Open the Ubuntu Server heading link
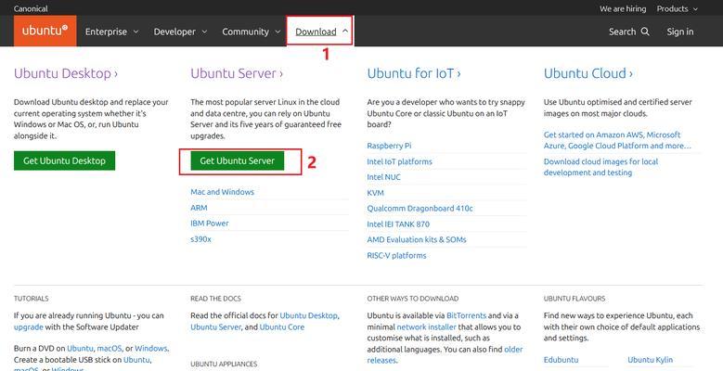This screenshot has width=723, height=371. [x=237, y=73]
